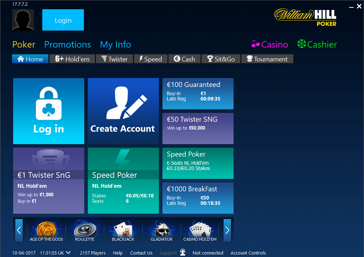364x257 pixels.
Task: Open the Speed Poker €0.10/€0.20 Stakes tile
Action: 198,163
